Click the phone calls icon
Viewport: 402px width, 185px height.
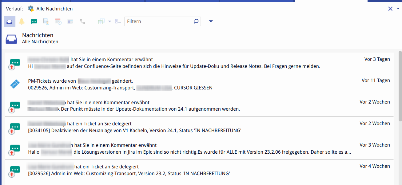pyautogui.click(x=82, y=22)
